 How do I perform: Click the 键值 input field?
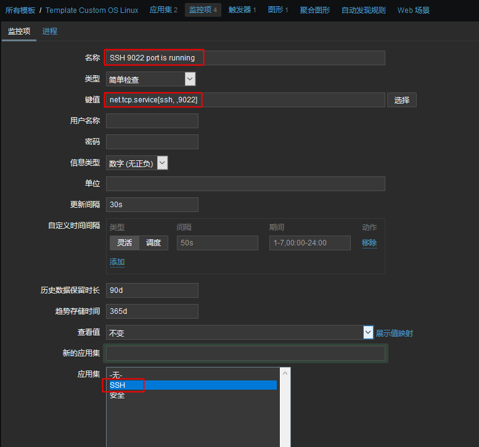pos(245,100)
